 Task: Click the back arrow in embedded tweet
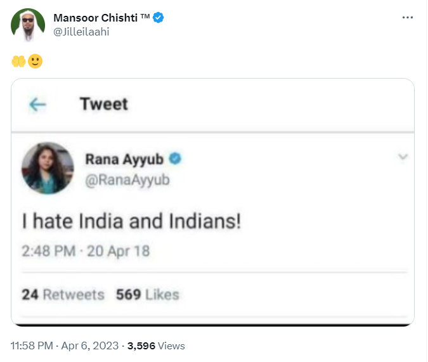click(37, 105)
